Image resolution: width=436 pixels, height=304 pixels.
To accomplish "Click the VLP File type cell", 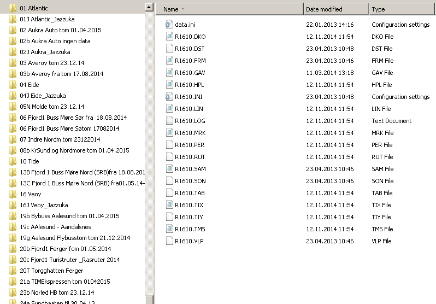I will [x=381, y=241].
